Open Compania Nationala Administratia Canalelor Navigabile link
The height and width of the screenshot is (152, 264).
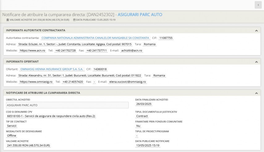(95, 38)
